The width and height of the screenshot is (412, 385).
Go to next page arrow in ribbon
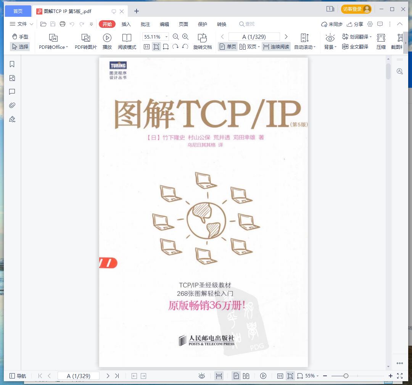(286, 37)
